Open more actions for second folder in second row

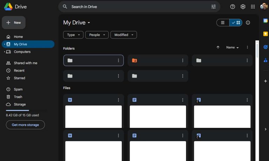pos(182,76)
